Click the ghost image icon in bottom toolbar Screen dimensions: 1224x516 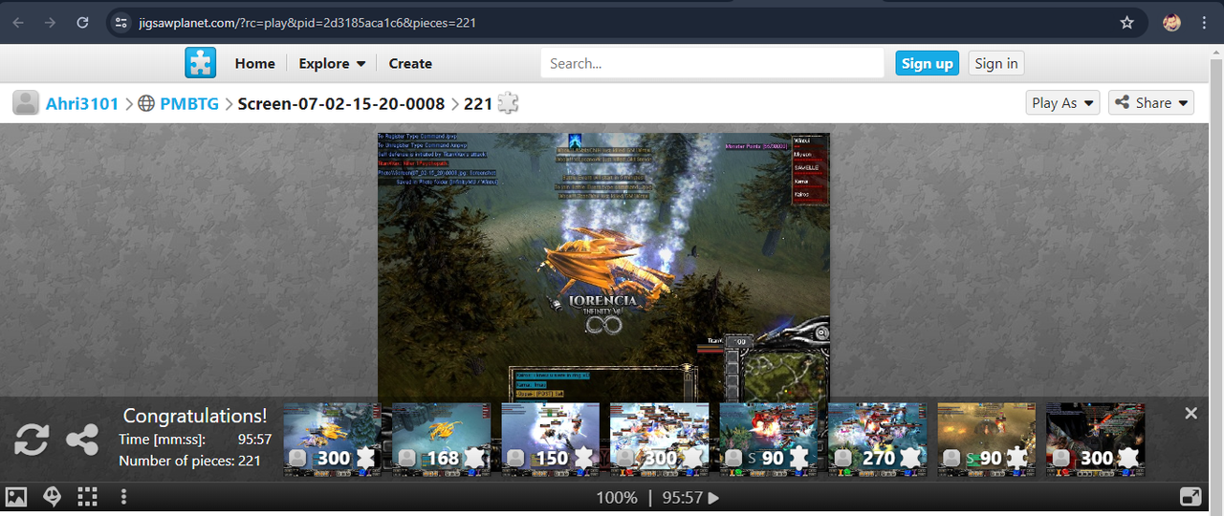(x=52, y=497)
